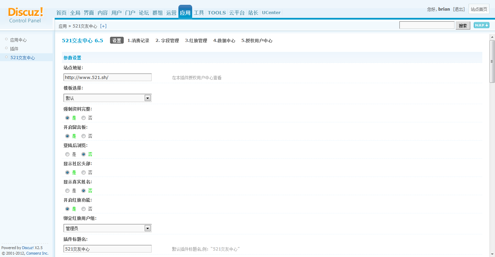Select 否 for 登陆后浏览
495x257 pixels.
point(84,154)
